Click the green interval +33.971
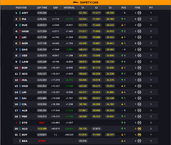The image size is (171, 145). click(69, 129)
